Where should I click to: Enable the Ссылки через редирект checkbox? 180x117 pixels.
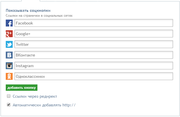click(x=9, y=96)
